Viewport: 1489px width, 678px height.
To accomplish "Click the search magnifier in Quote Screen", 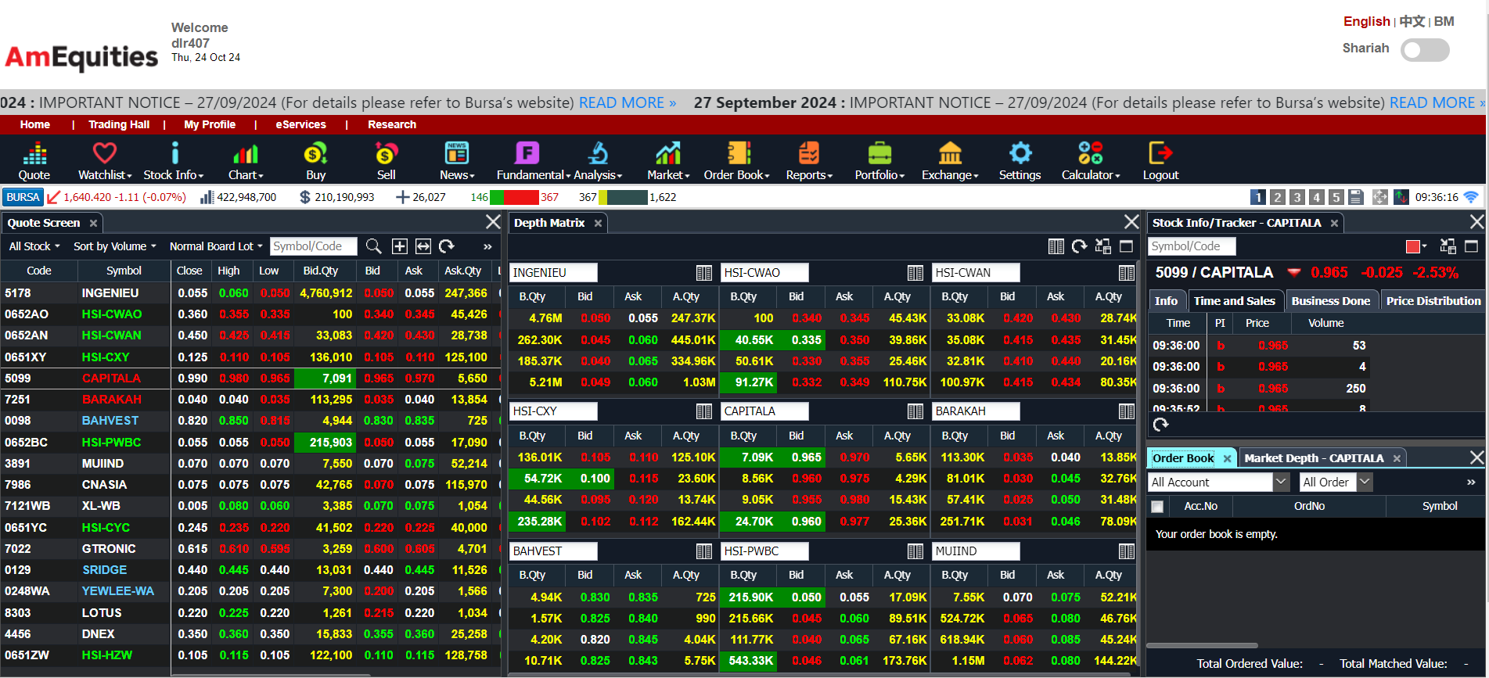I will click(374, 246).
